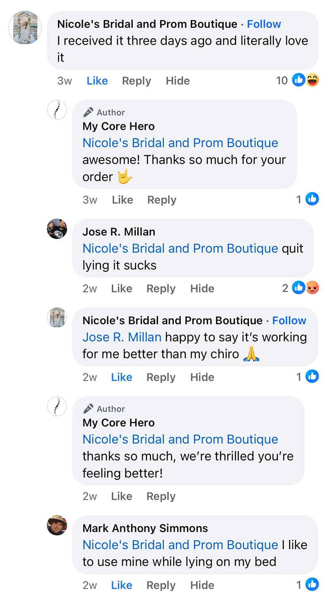The image size is (331, 596).
Task: Hide Jose R. Millan's comment
Action: click(202, 288)
